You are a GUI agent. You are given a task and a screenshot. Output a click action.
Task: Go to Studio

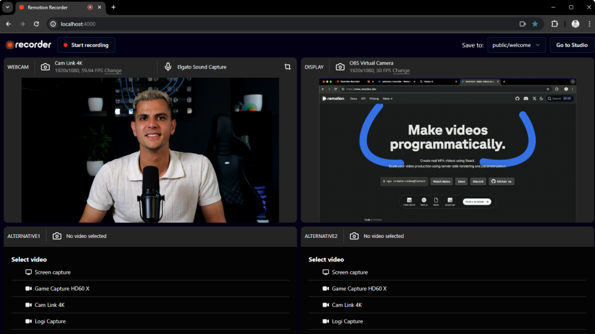571,45
